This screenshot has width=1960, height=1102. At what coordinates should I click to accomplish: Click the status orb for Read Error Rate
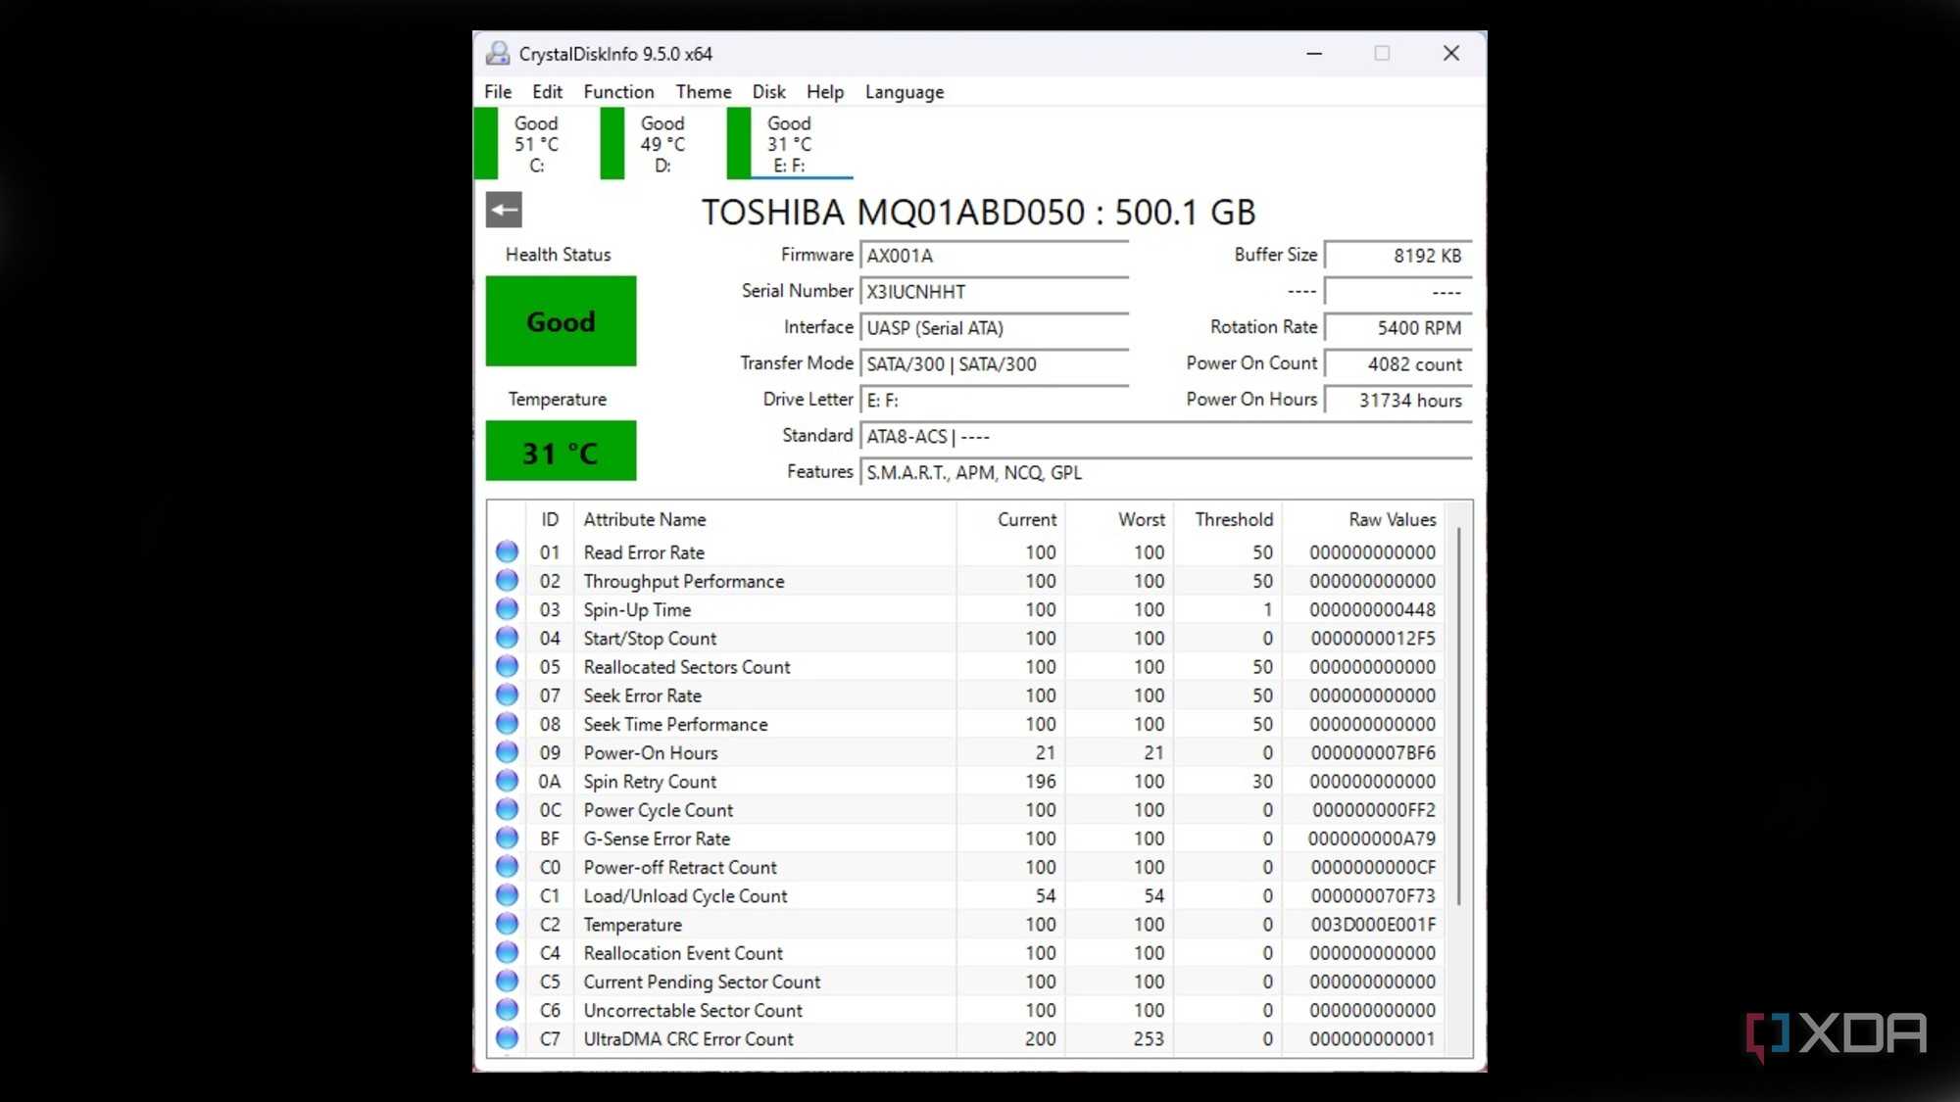point(507,551)
